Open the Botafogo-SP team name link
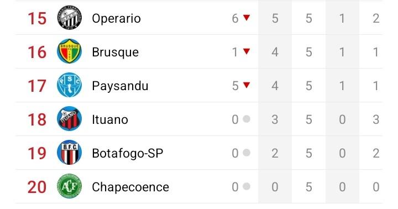The height and width of the screenshot is (209, 398). click(128, 153)
